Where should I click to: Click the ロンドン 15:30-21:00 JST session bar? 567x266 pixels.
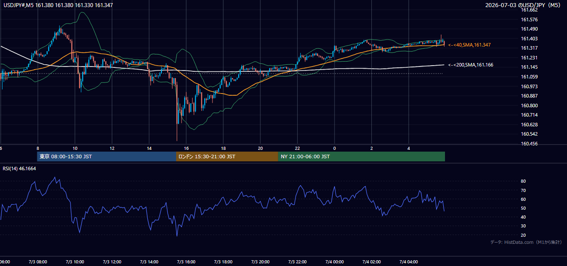click(227, 156)
